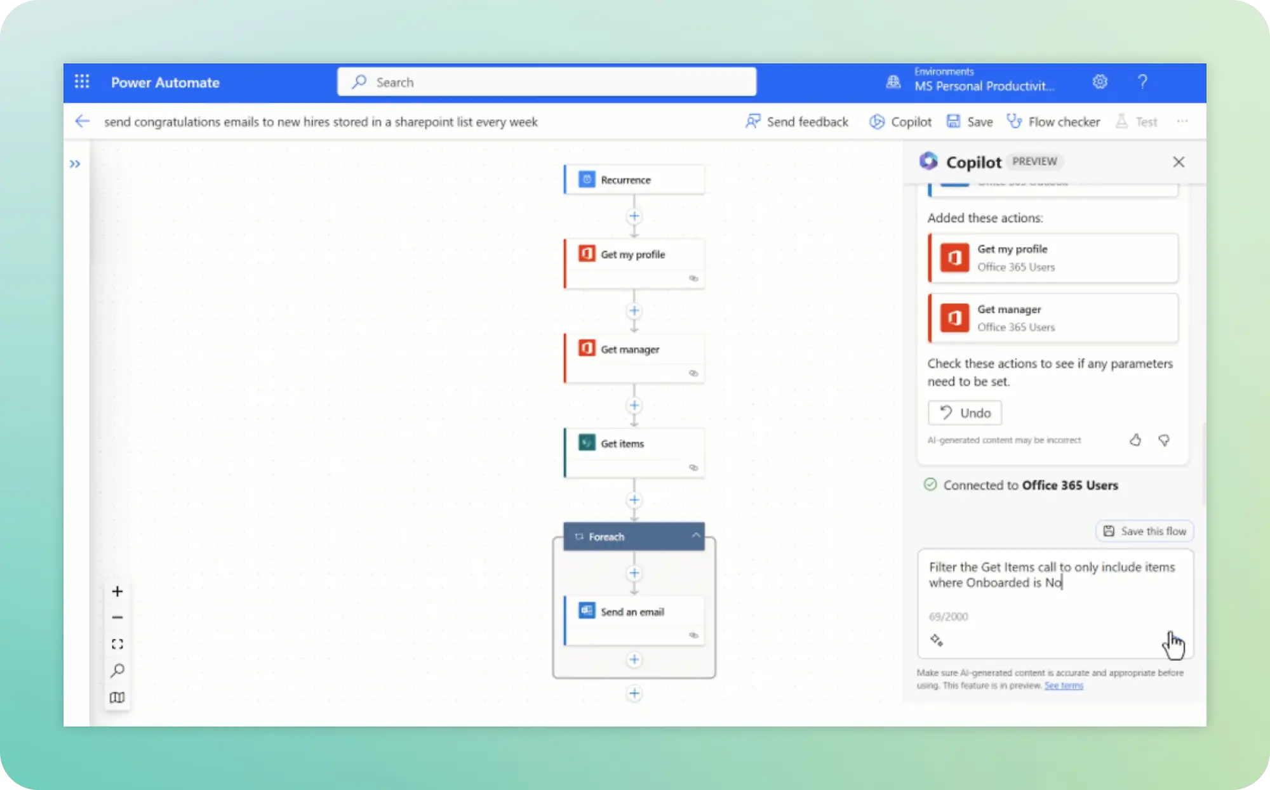Click the Save this flow suggestion
1270x790 pixels.
(1145, 531)
